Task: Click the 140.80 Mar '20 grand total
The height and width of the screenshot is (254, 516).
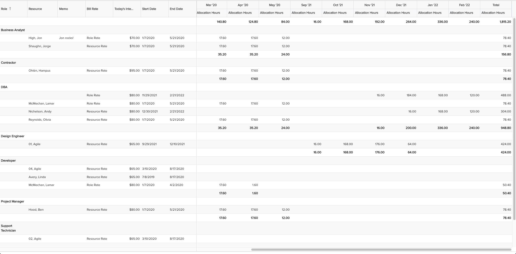Action: 221,22
